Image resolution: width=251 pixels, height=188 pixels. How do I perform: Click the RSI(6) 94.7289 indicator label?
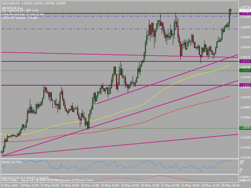(x=12, y=162)
